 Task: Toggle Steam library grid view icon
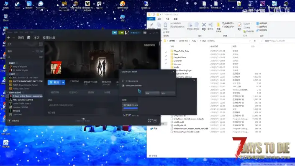click(x=41, y=44)
